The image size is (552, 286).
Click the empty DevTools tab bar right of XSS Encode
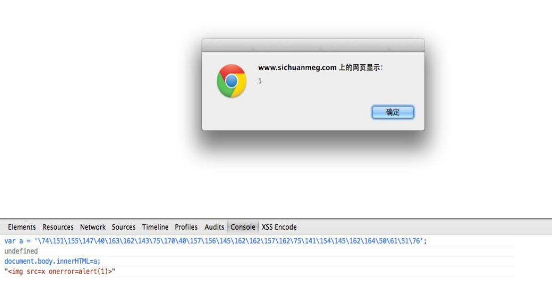coord(422,227)
